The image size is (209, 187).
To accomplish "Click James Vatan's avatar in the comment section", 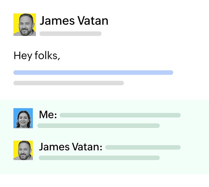I will (23, 150).
